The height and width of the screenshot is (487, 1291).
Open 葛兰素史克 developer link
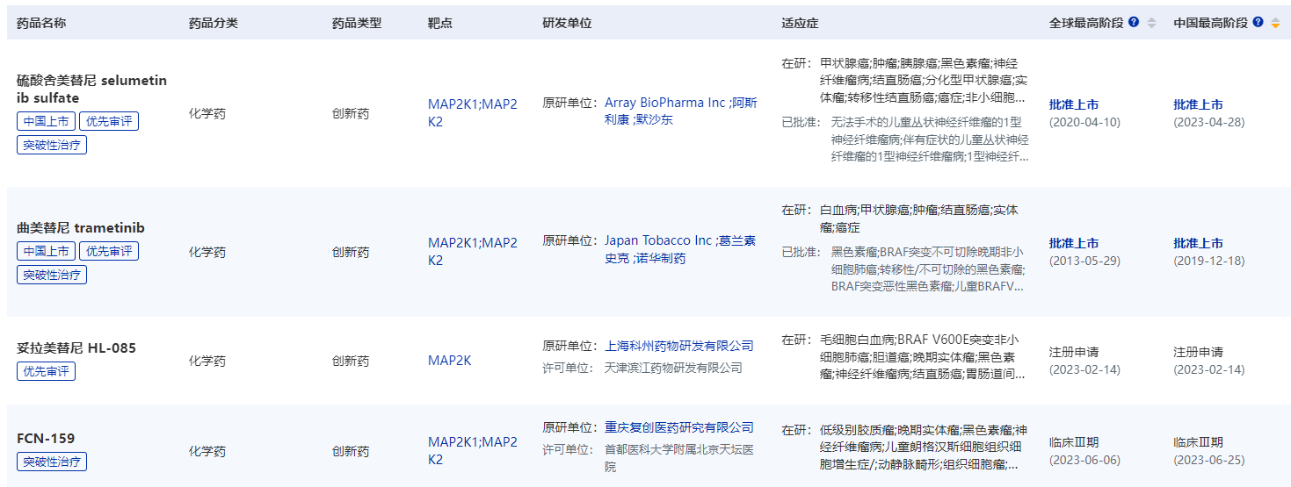(x=680, y=249)
